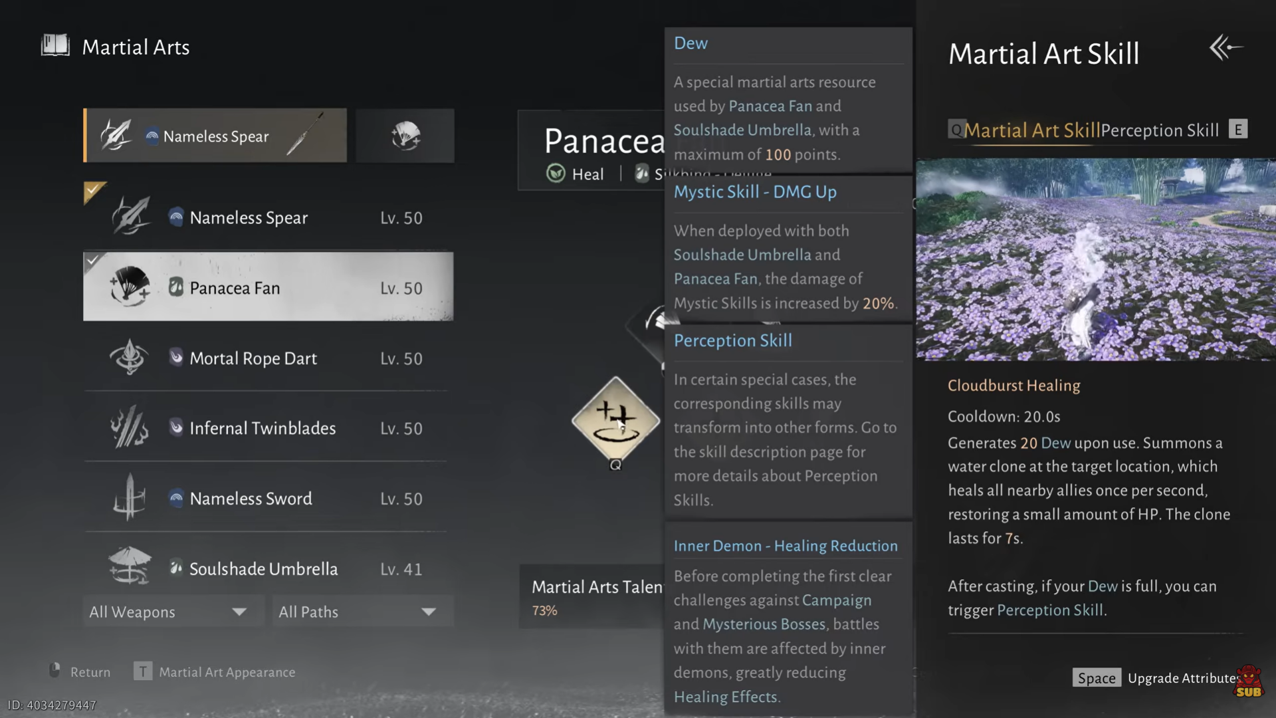Click the Soulshade Umbrella weapon icon

[130, 566]
